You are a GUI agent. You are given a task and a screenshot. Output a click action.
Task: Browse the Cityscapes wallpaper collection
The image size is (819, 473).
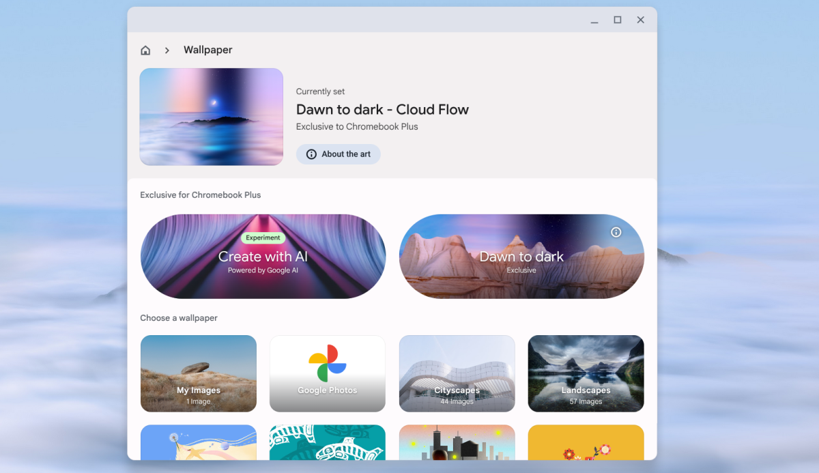pyautogui.click(x=457, y=373)
